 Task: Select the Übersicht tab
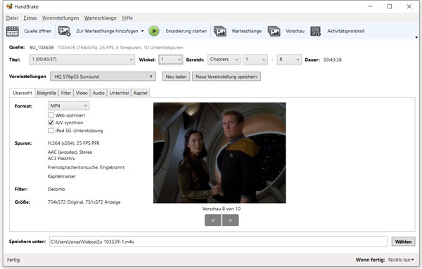(22, 93)
